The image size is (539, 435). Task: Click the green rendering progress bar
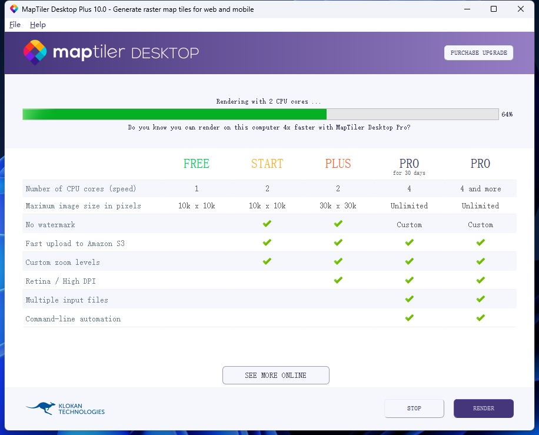261,114
